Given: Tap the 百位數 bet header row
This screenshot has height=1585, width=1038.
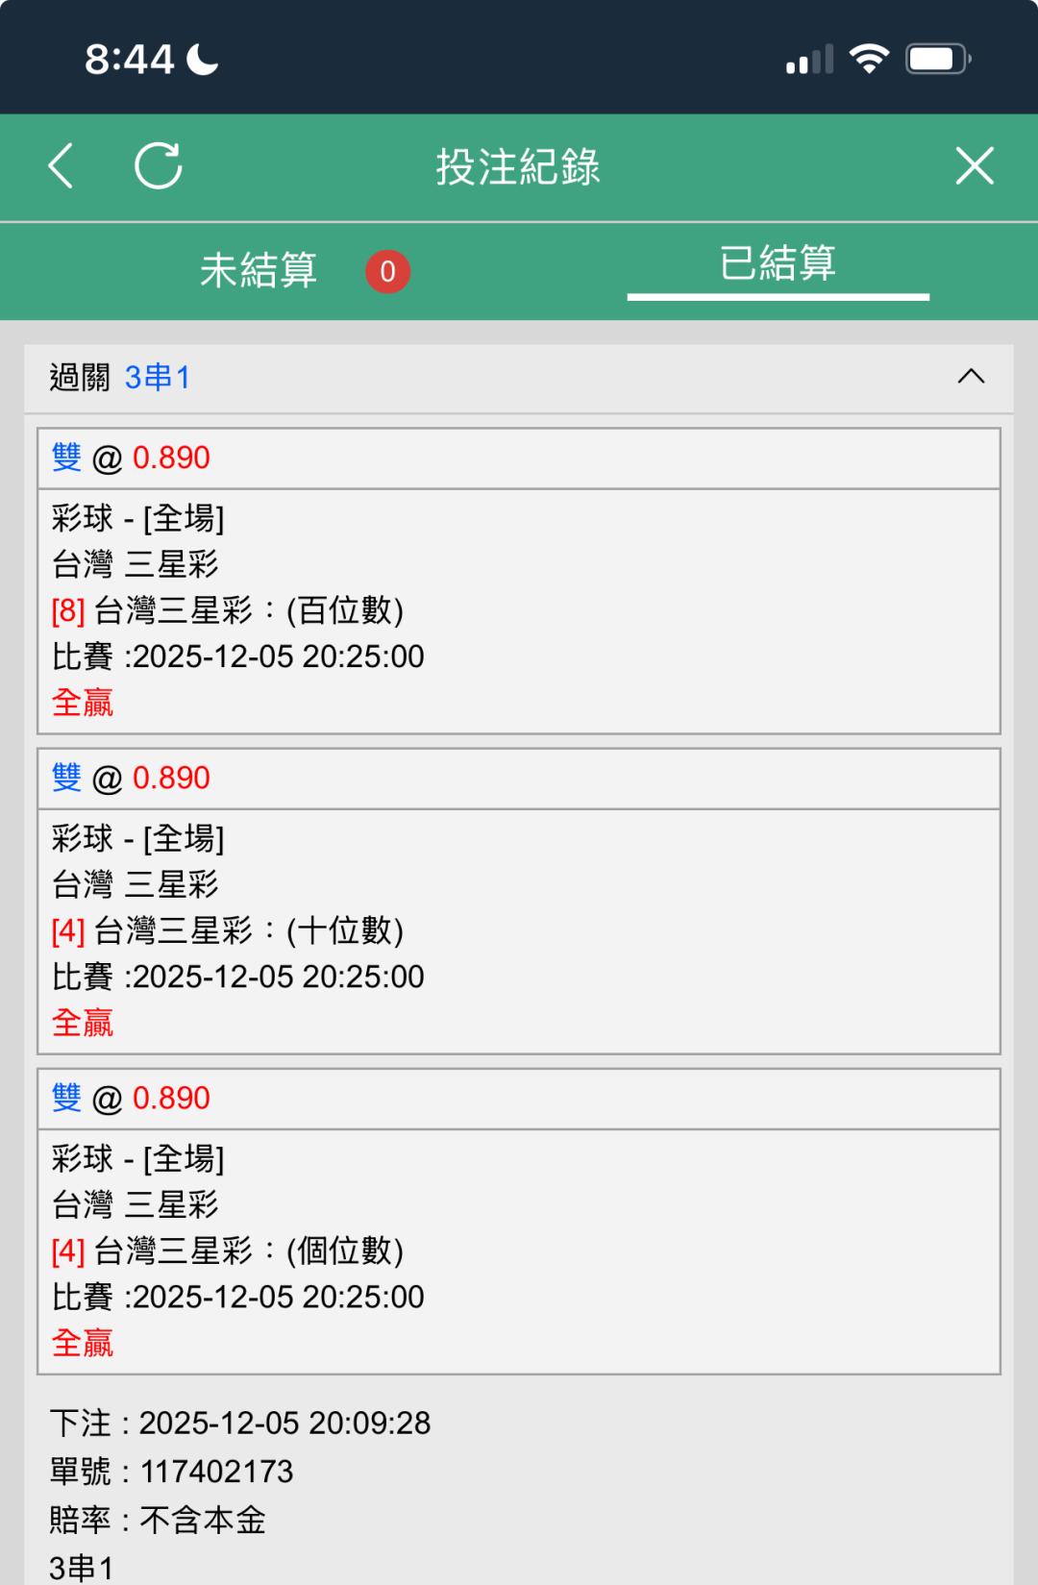Looking at the screenshot, I should (x=518, y=458).
